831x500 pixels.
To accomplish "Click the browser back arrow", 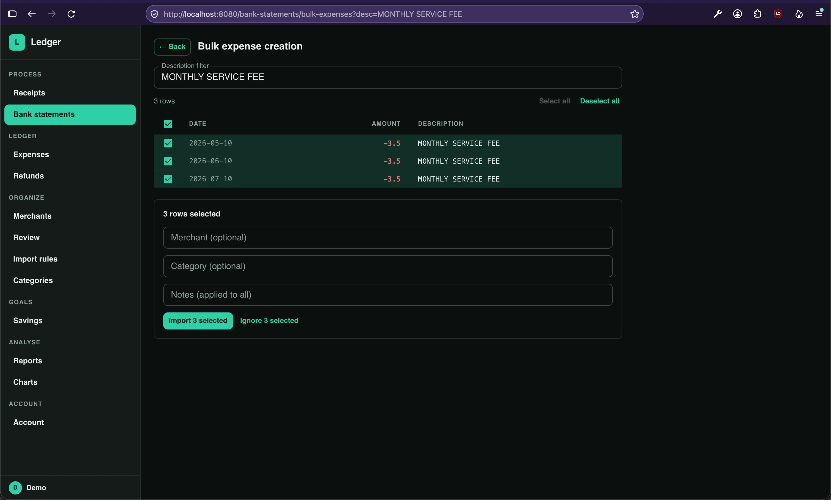I will [32, 14].
